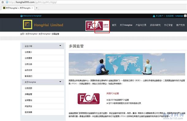Viewport: 187px width, 121px height.
Task: Click the Welcome to HongHai globe icon
Action: tap(21, 16)
